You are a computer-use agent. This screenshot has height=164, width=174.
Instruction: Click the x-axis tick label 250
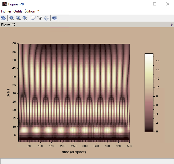pos(74,146)
